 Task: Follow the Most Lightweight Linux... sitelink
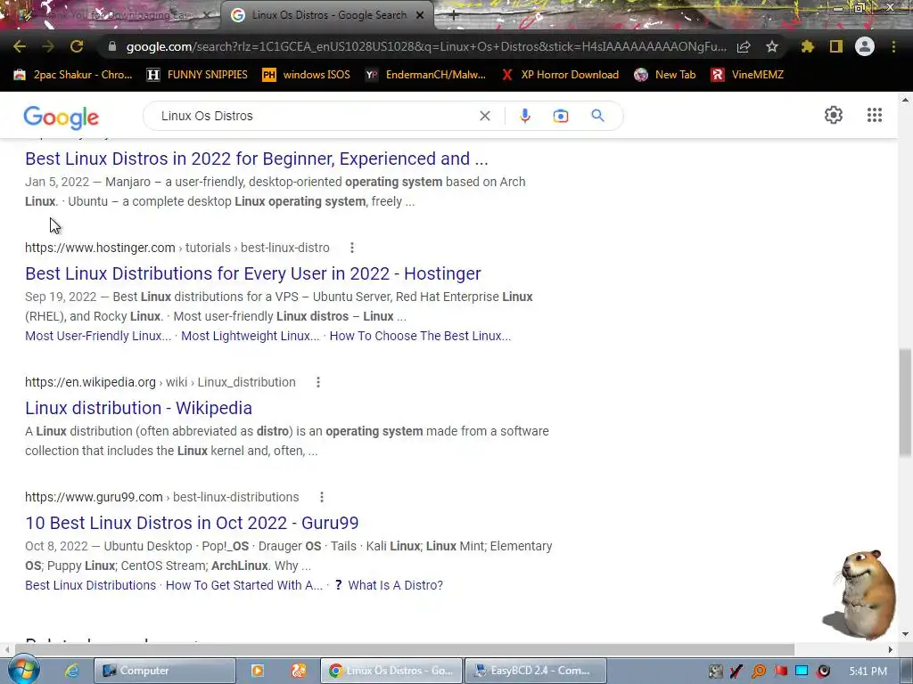pos(251,336)
